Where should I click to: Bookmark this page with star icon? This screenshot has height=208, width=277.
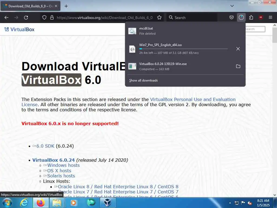159,18
